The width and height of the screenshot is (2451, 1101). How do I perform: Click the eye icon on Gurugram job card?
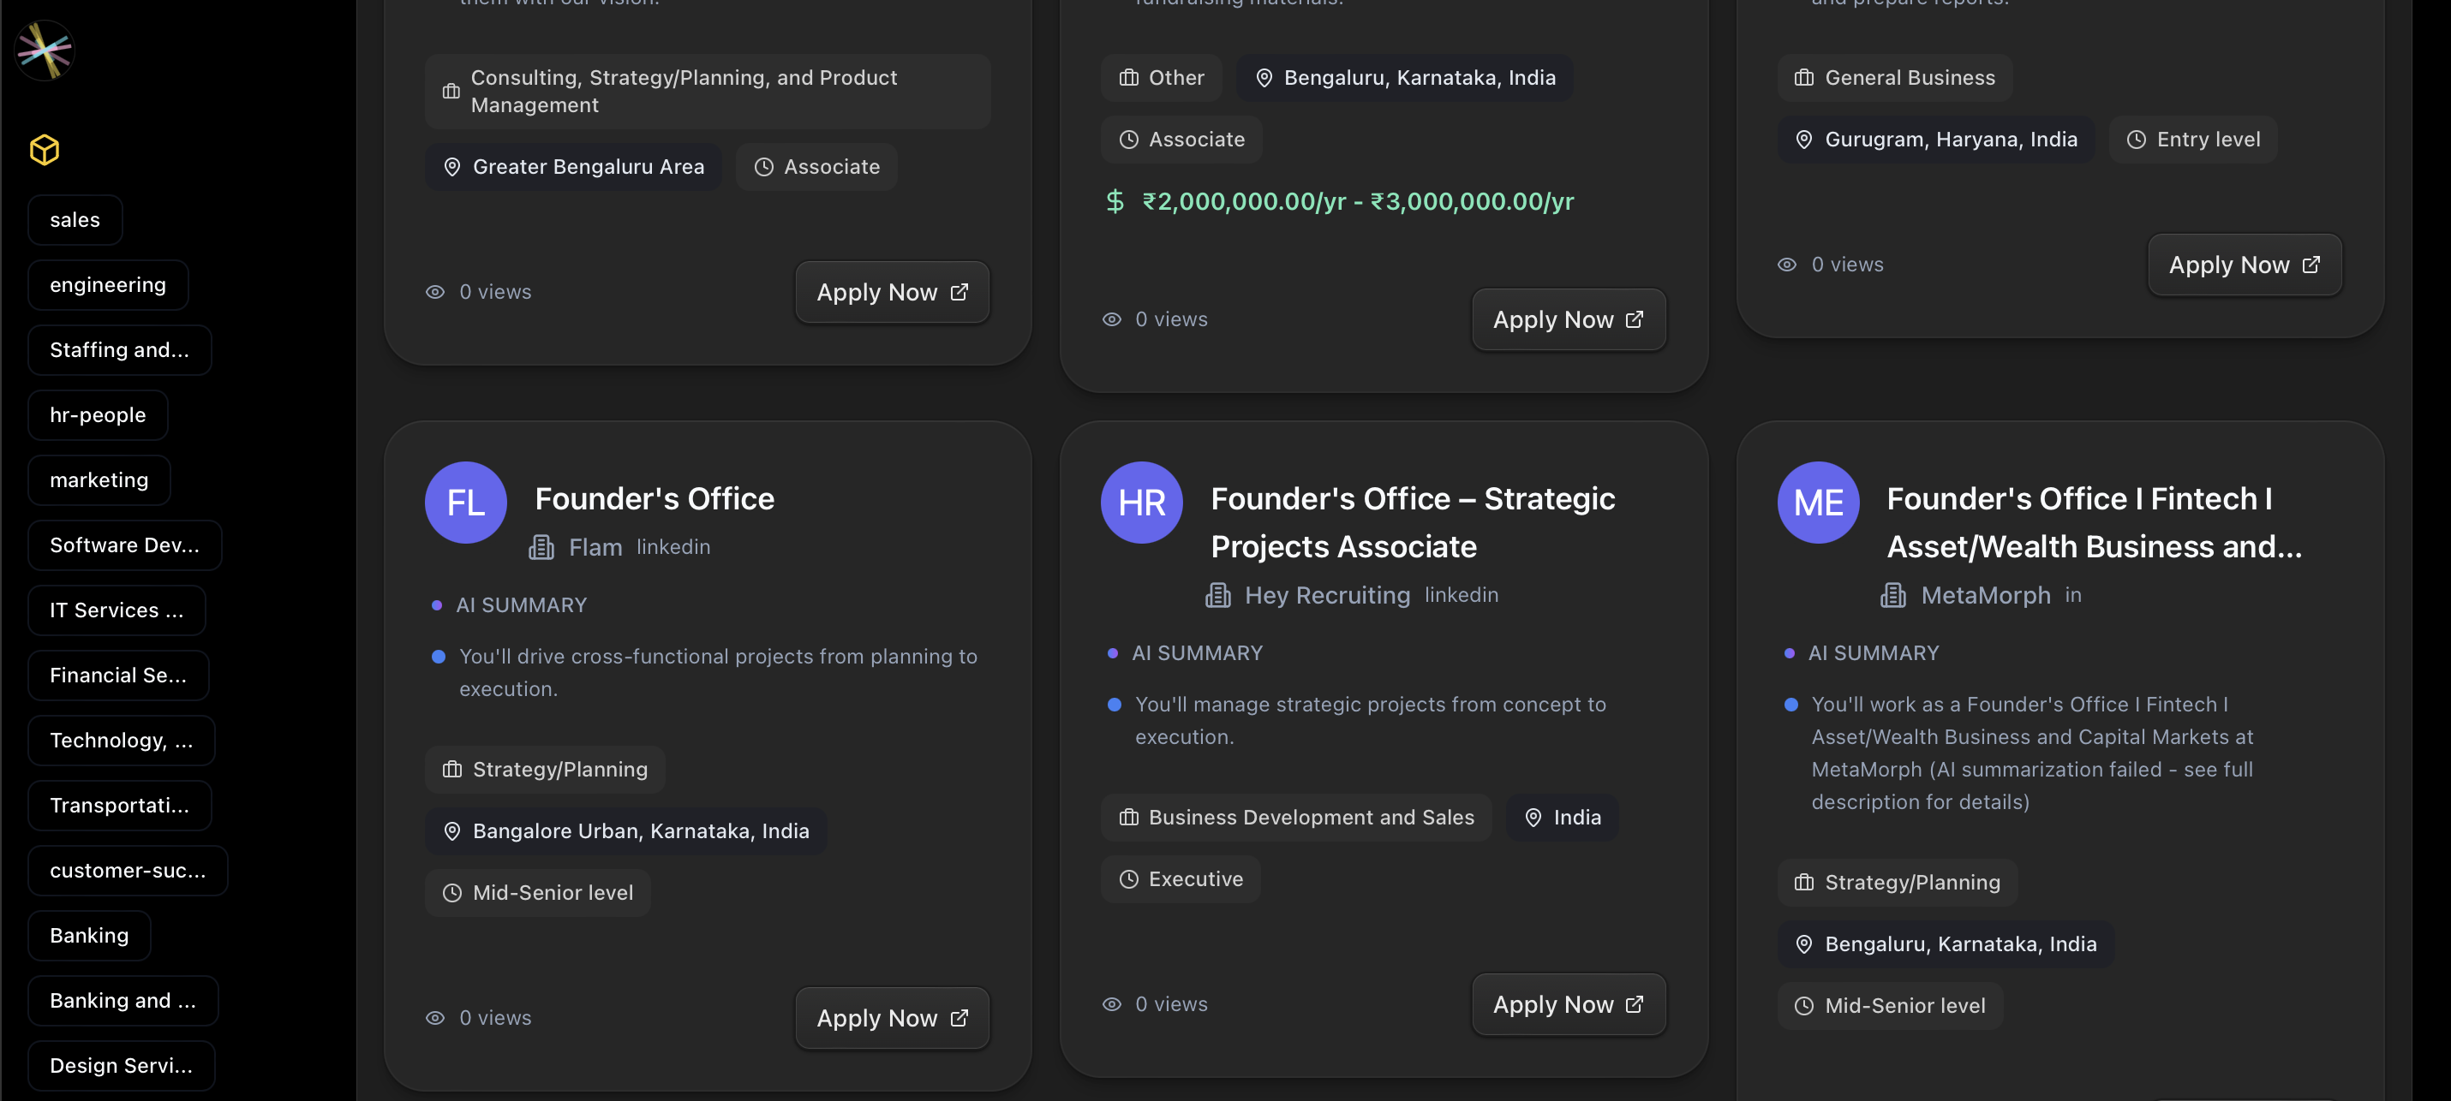click(x=1787, y=265)
